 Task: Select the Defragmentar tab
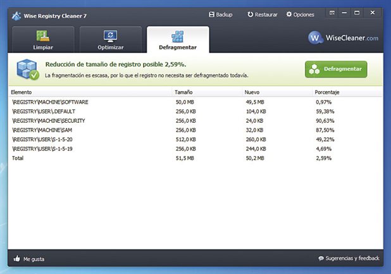coord(178,39)
